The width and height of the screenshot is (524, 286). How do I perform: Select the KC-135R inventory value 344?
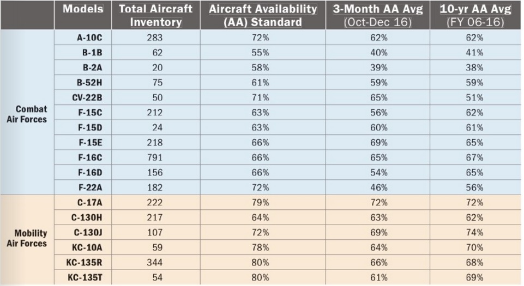(x=155, y=263)
